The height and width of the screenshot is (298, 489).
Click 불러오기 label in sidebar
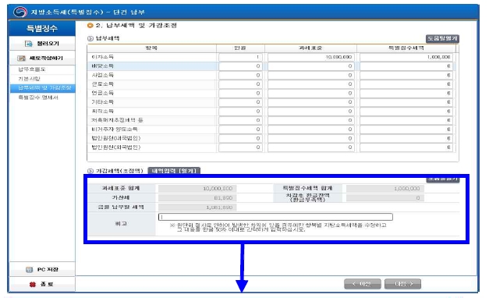point(48,44)
